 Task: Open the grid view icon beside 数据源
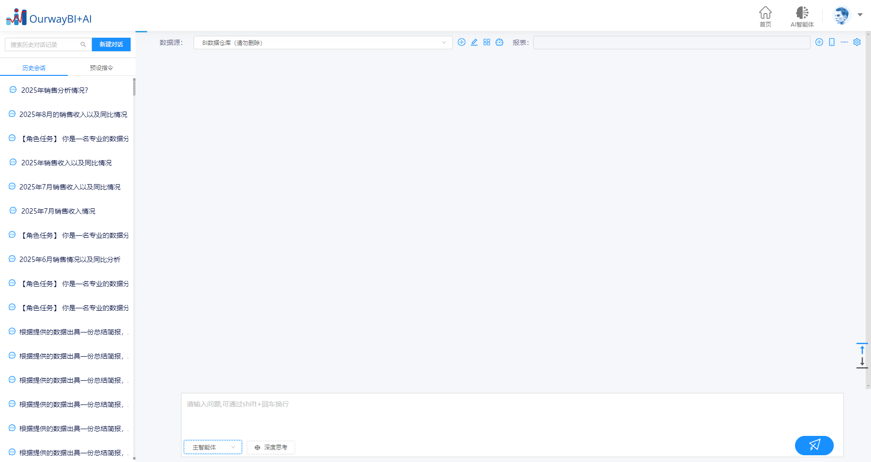pos(487,42)
